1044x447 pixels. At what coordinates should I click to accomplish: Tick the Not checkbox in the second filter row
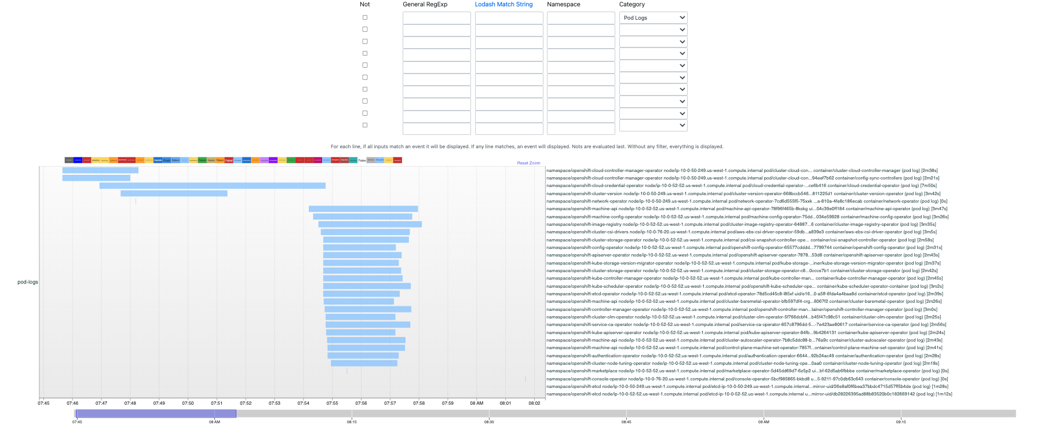click(x=365, y=29)
